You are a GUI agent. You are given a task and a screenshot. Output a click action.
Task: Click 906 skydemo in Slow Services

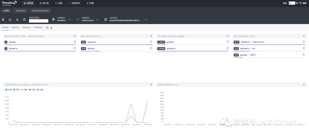(116, 42)
